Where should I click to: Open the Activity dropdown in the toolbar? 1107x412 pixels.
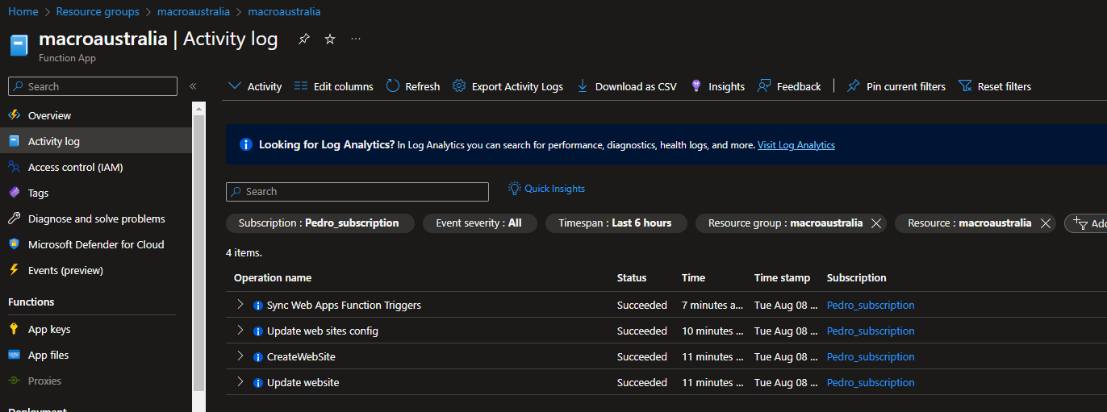pos(255,86)
